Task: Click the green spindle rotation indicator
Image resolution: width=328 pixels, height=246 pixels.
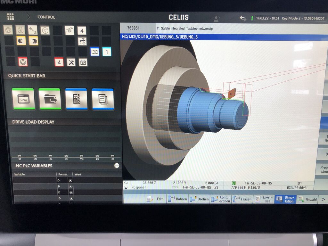Action: 234,183
